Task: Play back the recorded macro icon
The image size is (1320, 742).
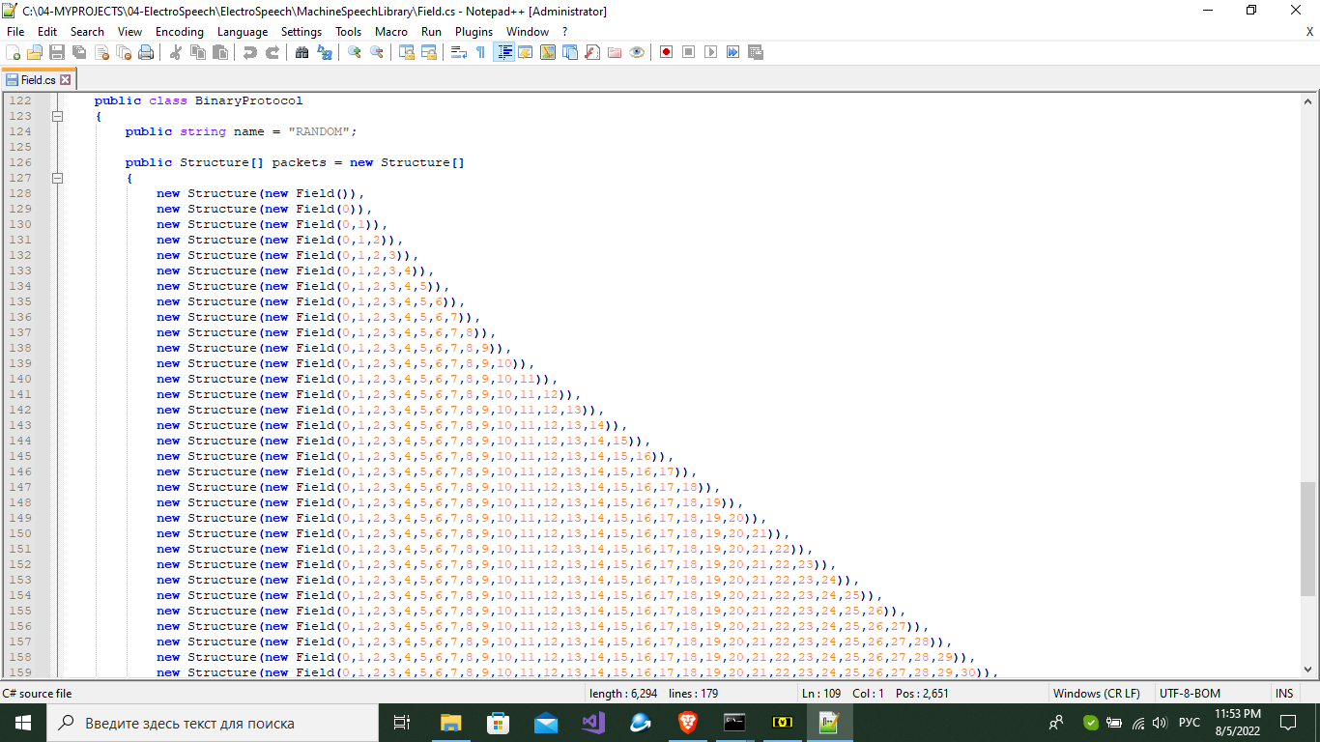Action: pyautogui.click(x=711, y=52)
